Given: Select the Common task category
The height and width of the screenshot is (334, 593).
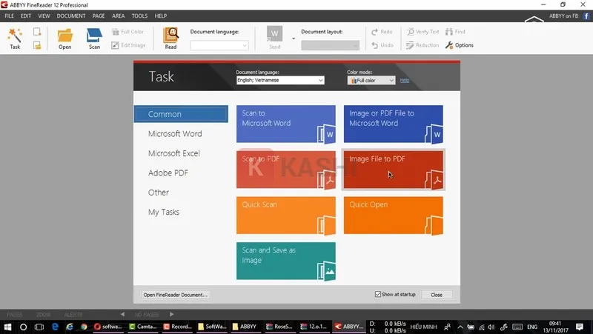Looking at the screenshot, I should [181, 114].
